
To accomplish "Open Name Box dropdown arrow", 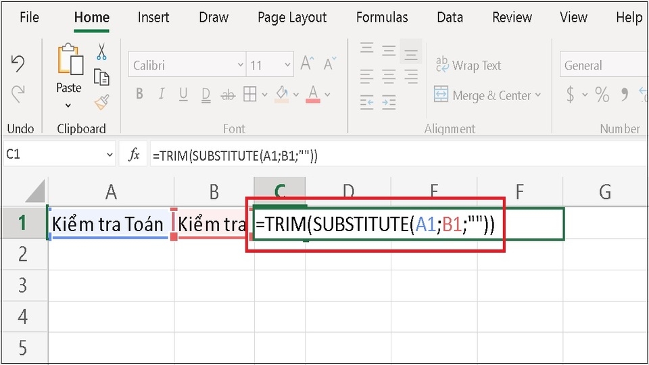I will coord(110,155).
